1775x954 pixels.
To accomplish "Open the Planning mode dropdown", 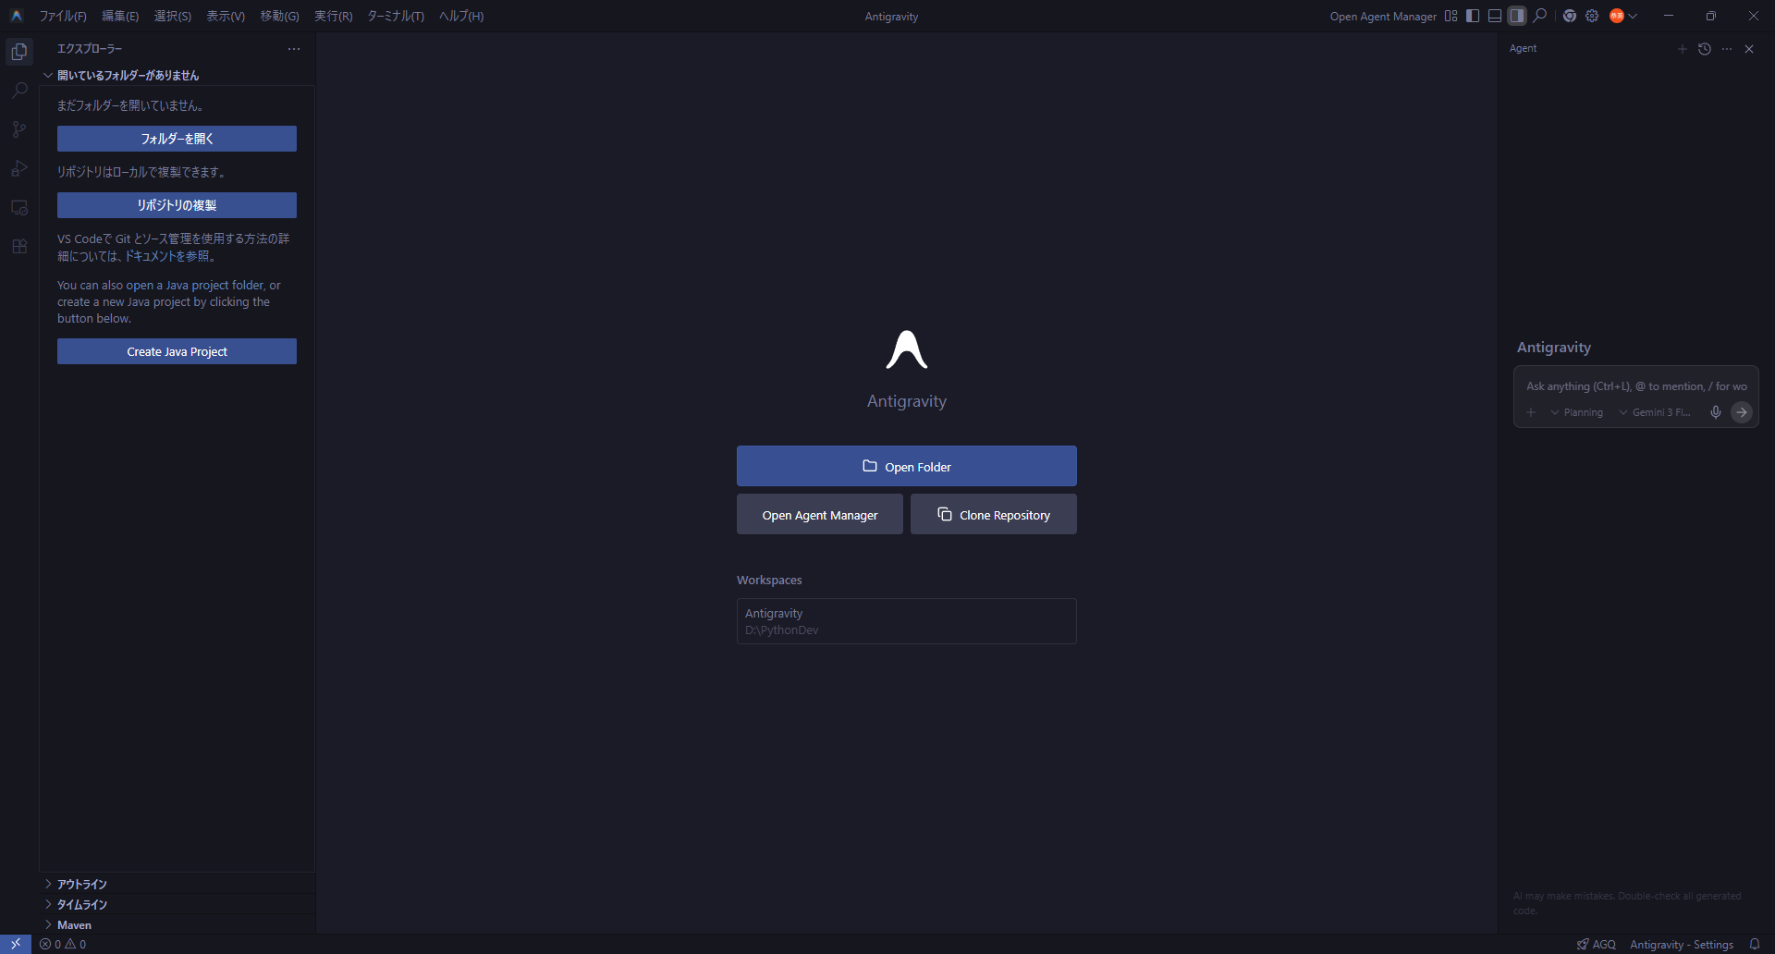I will (x=1577, y=412).
